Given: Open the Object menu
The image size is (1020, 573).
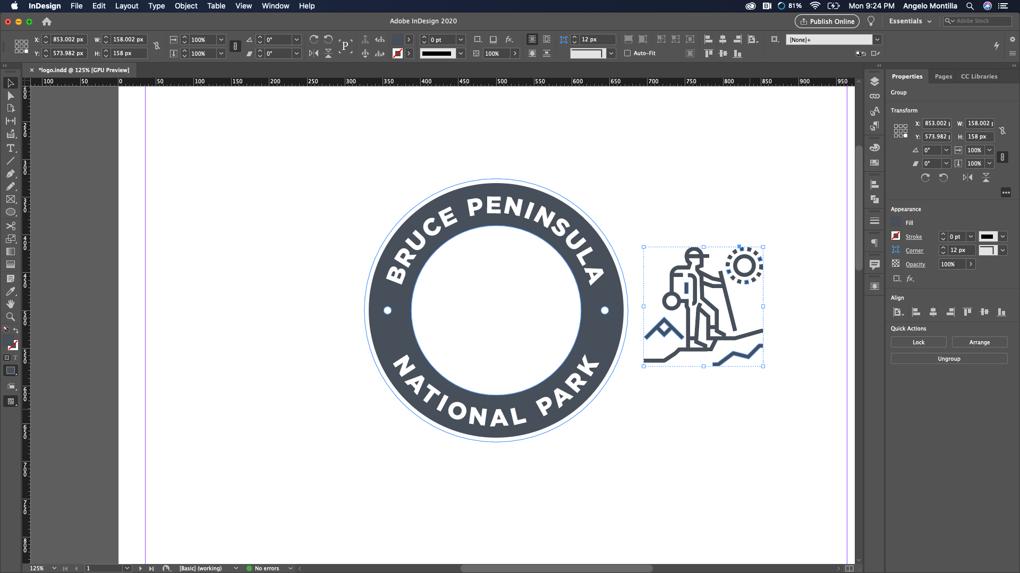Looking at the screenshot, I should pyautogui.click(x=186, y=6).
